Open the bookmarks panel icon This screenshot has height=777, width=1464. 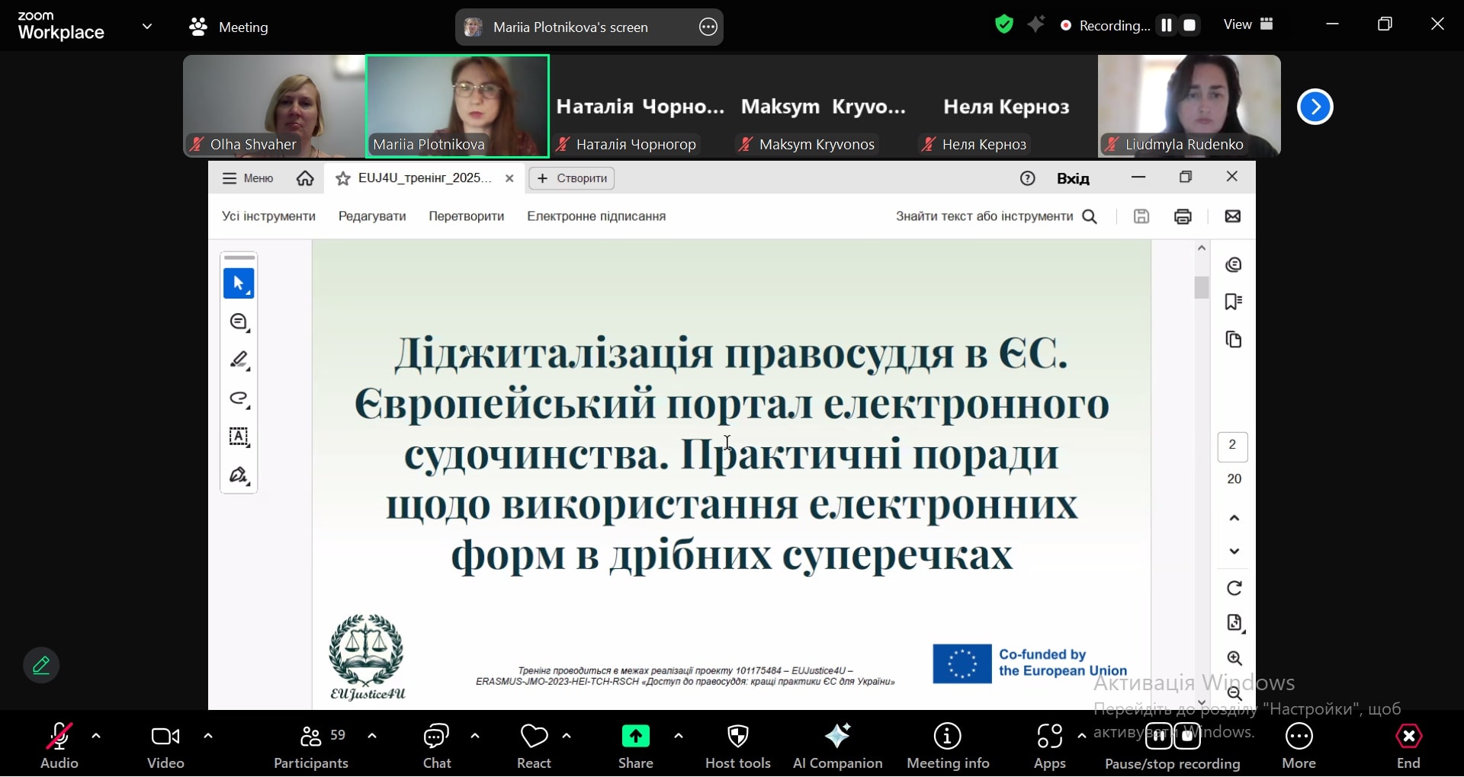coord(1234,302)
